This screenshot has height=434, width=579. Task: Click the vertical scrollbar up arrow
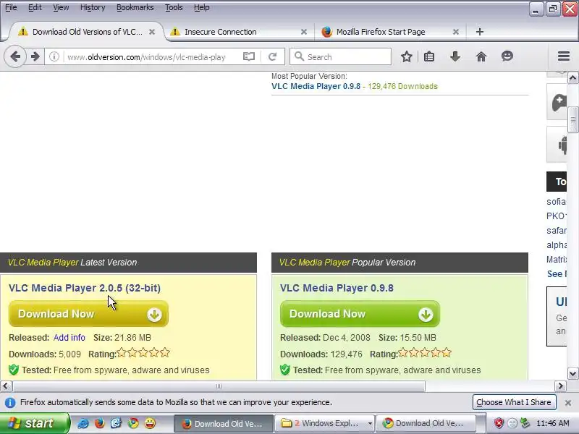[x=572, y=78]
